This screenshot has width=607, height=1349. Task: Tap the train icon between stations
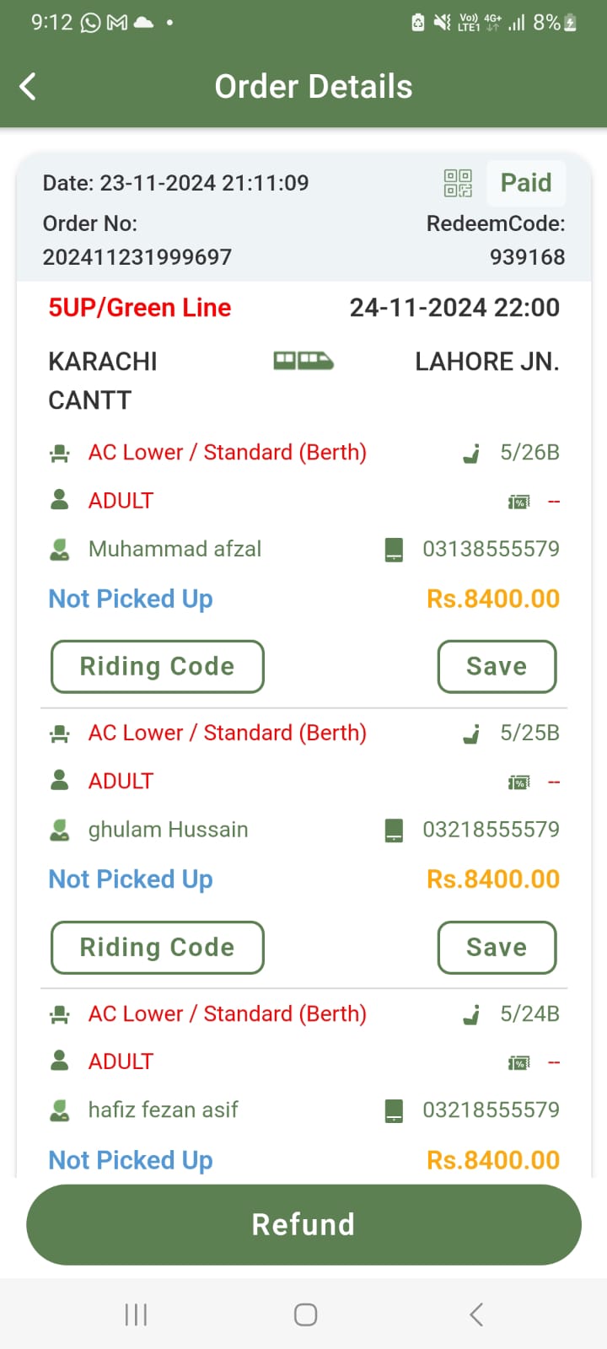303,362
